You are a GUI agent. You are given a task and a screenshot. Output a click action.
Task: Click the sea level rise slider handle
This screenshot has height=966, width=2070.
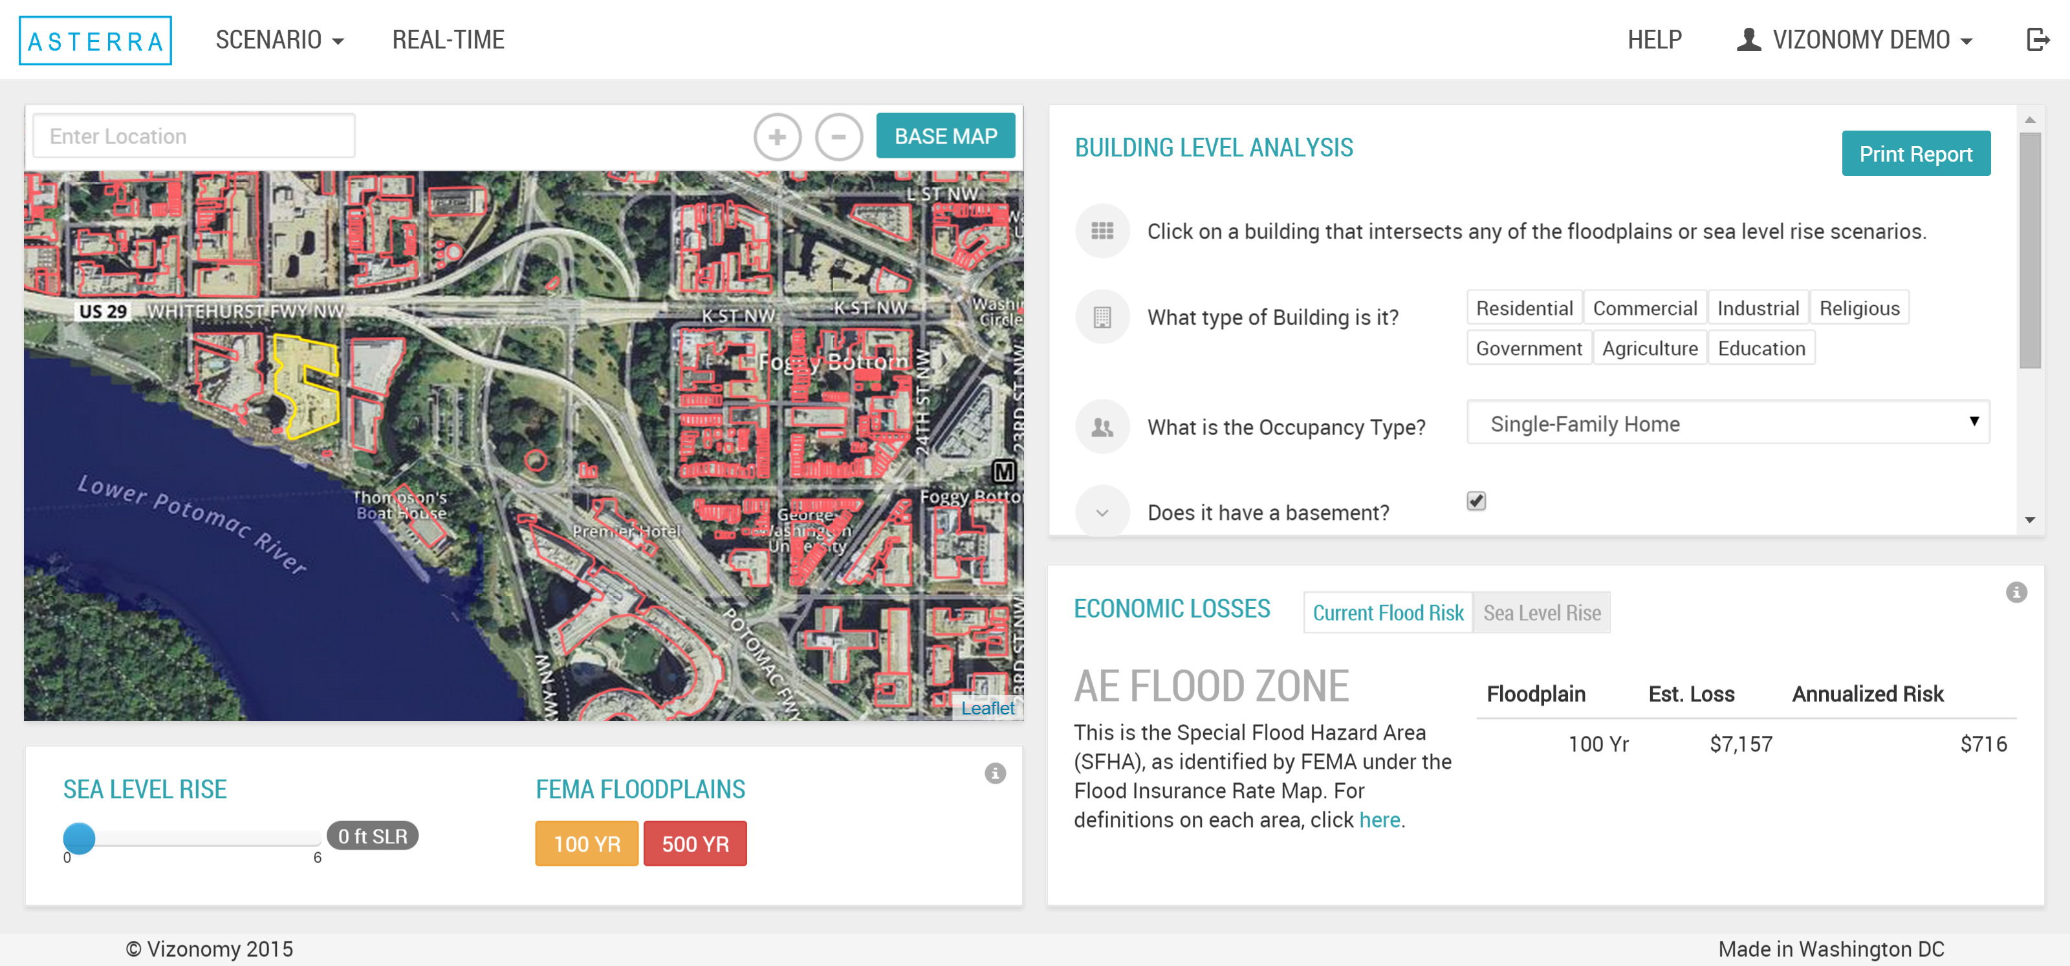79,837
